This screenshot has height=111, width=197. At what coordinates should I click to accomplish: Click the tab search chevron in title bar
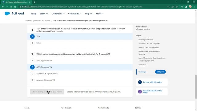(176, 2)
